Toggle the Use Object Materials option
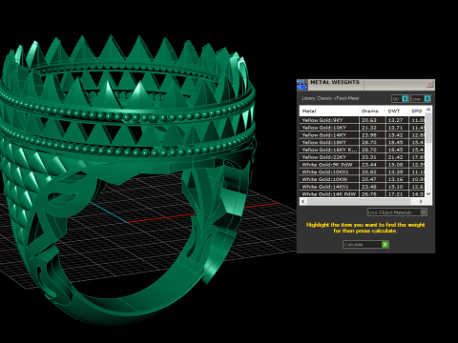The image size is (458, 343). [x=397, y=212]
